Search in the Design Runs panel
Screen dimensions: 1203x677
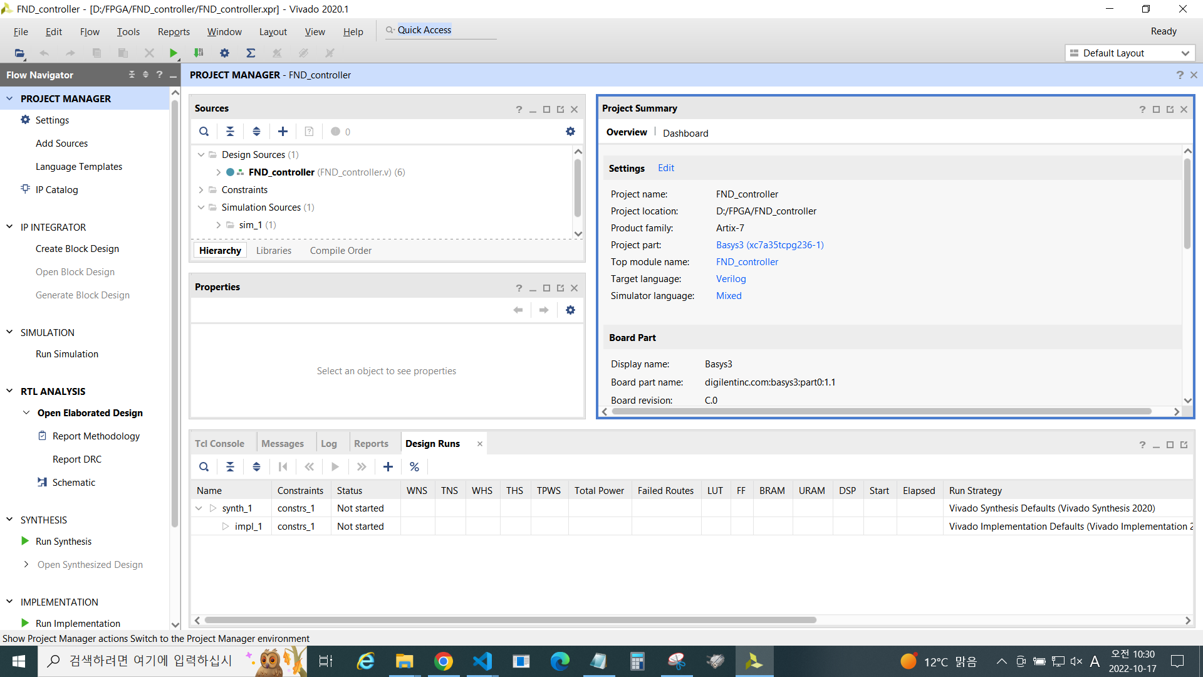204,467
